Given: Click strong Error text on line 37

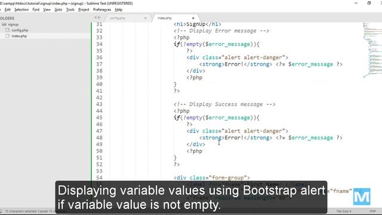Looking at the screenshot, I should click(x=236, y=64).
